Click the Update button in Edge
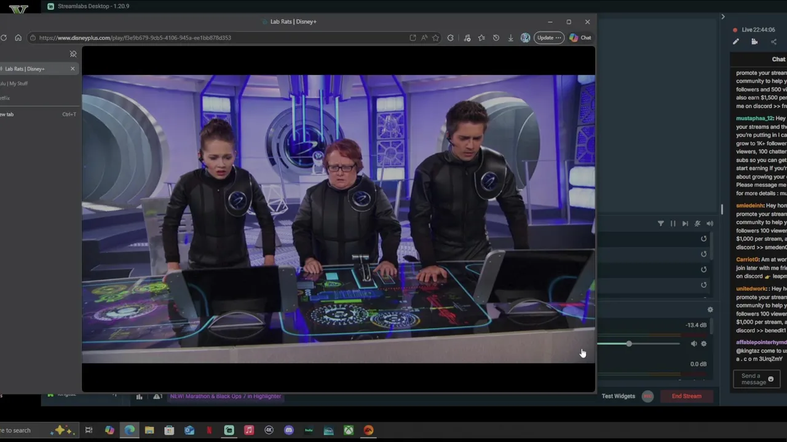 [x=548, y=37]
